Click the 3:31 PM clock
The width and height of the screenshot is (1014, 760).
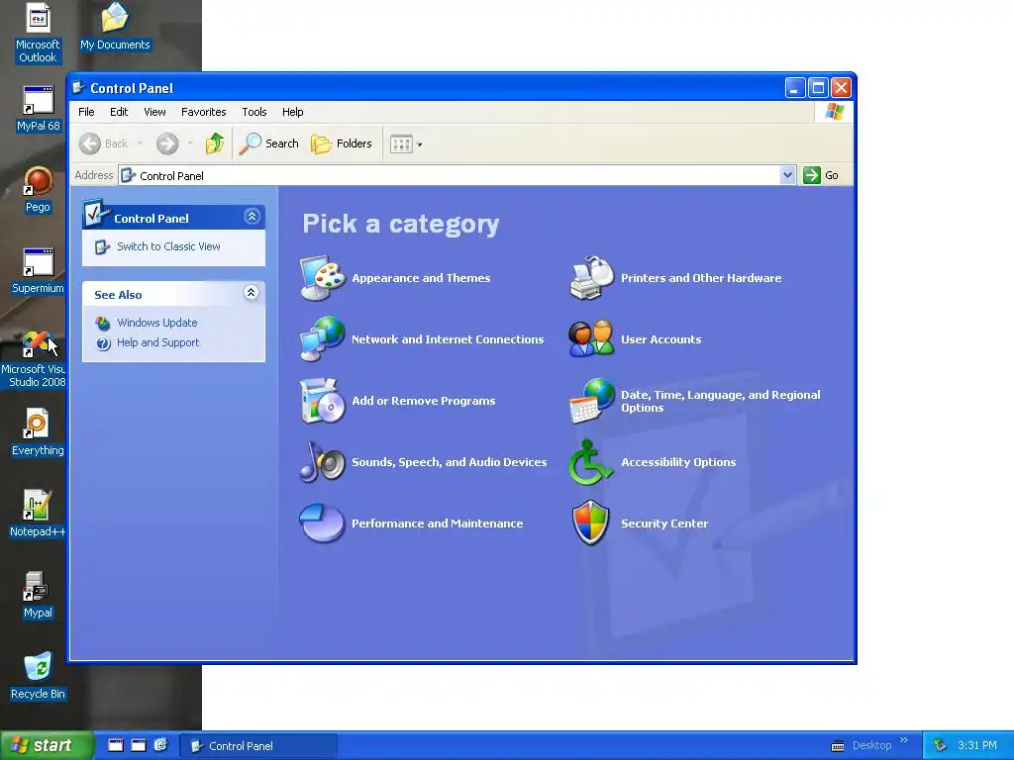977,745
